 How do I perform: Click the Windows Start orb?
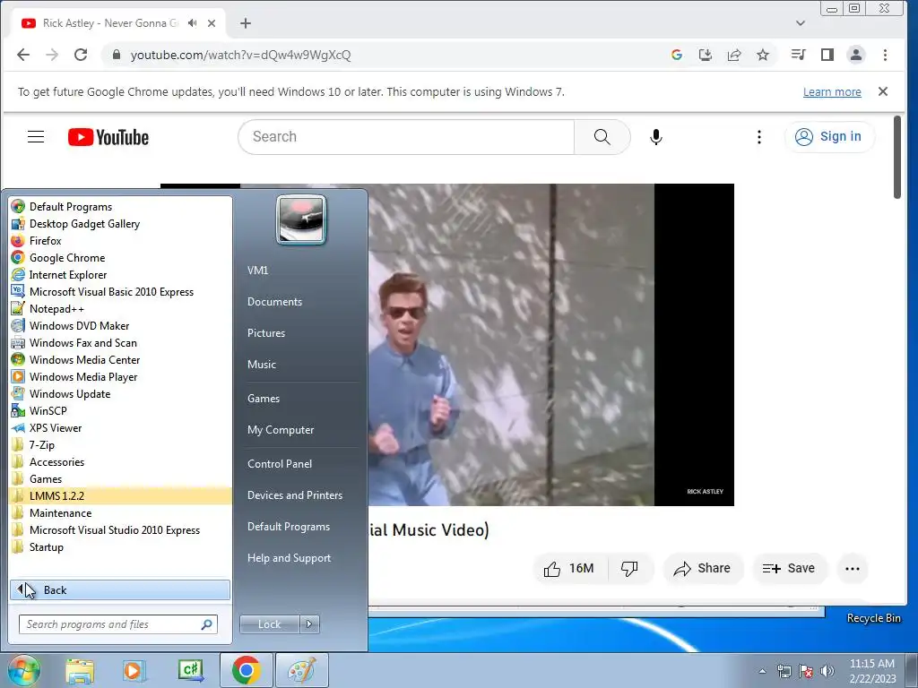coord(23,670)
